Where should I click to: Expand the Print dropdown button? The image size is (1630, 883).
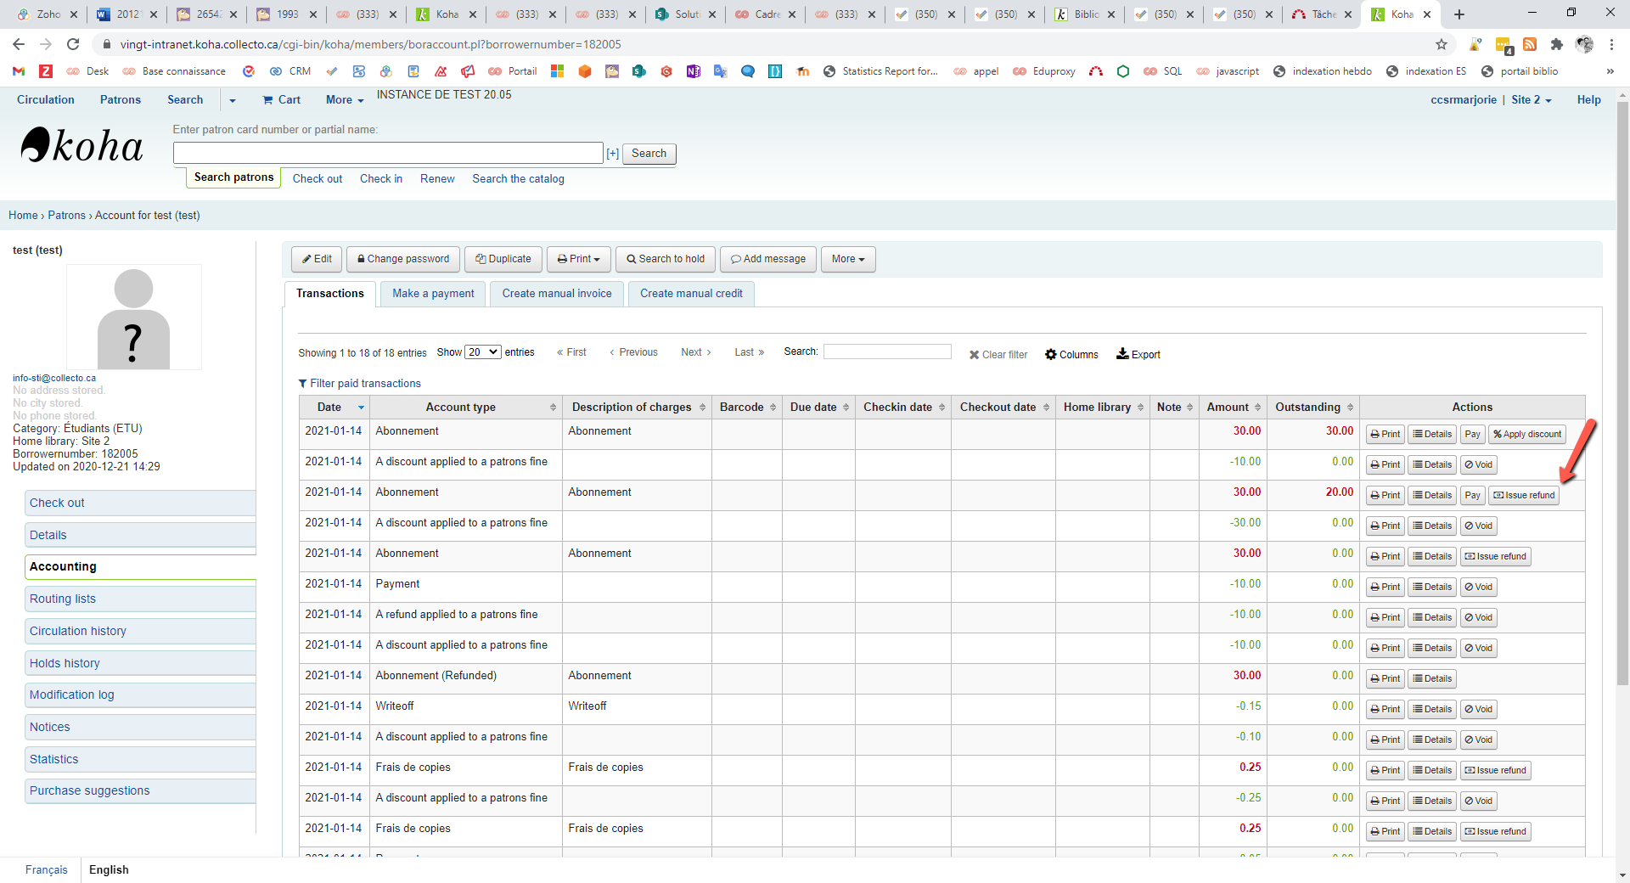(x=578, y=259)
